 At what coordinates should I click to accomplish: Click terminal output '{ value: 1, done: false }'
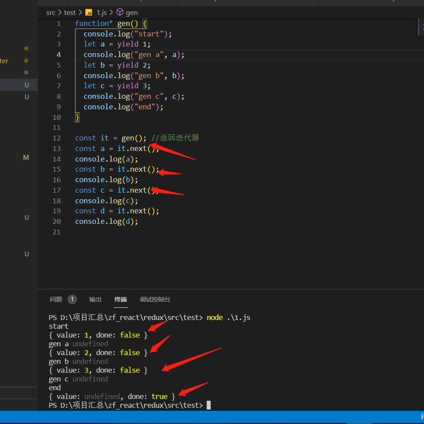click(x=98, y=335)
